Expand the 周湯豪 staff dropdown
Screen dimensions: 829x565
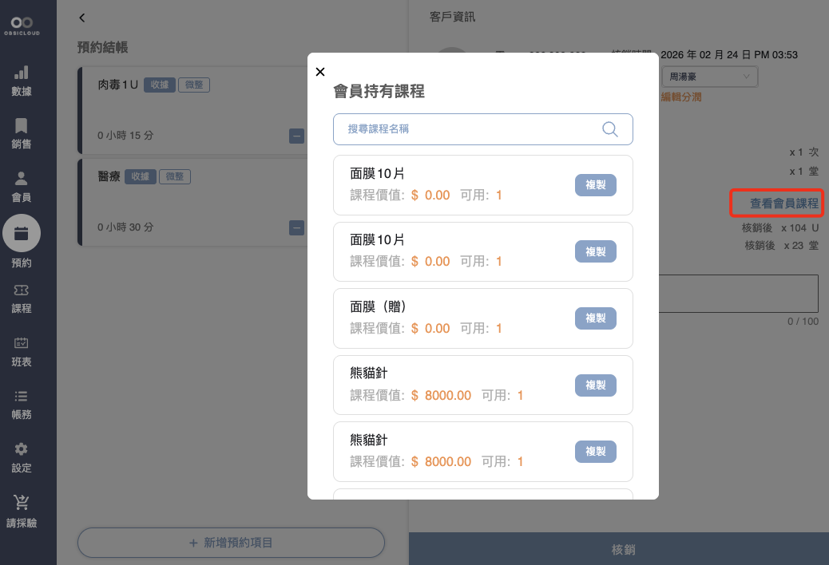click(709, 77)
